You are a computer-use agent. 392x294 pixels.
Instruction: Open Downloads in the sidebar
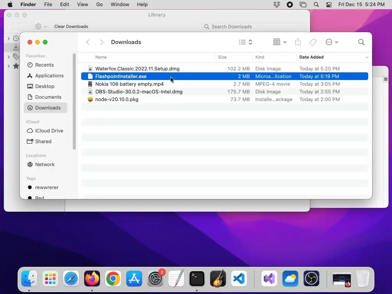pos(46,108)
